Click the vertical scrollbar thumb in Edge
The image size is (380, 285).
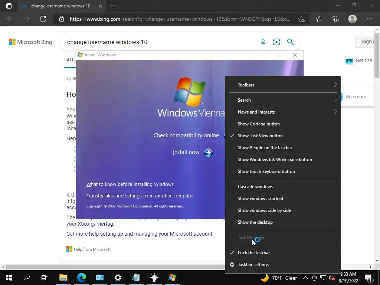[376, 55]
